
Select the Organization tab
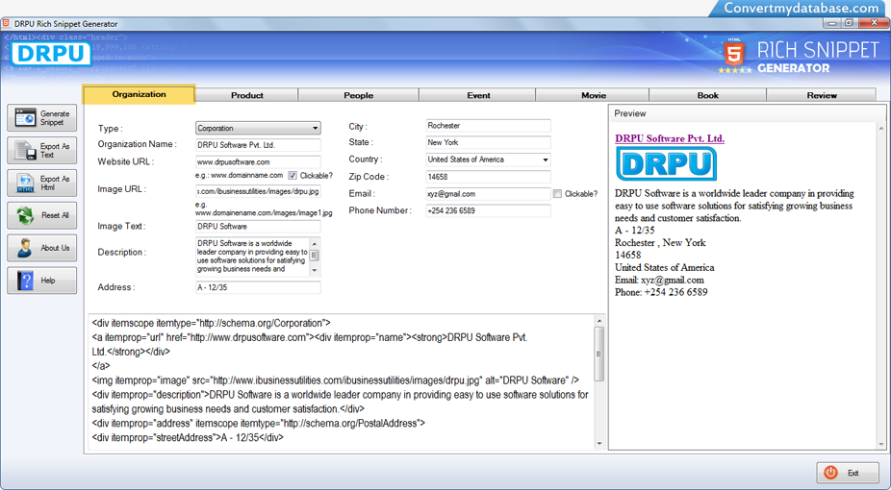140,94
